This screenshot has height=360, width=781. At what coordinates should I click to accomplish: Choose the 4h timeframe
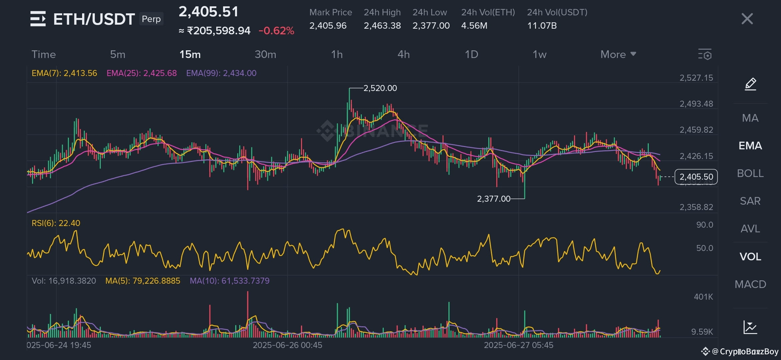click(x=404, y=54)
